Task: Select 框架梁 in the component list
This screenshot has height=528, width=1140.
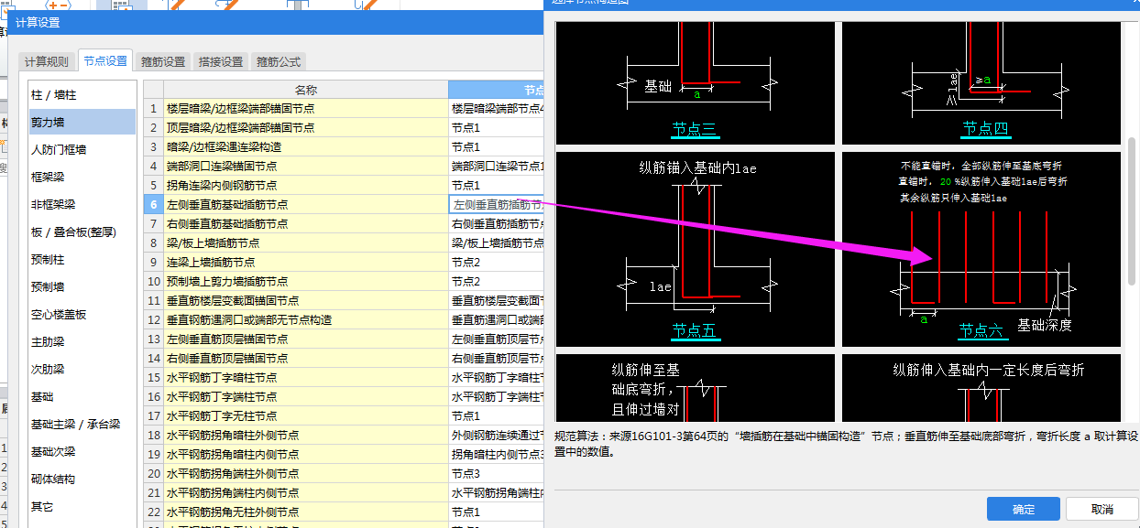Action: pyautogui.click(x=82, y=177)
